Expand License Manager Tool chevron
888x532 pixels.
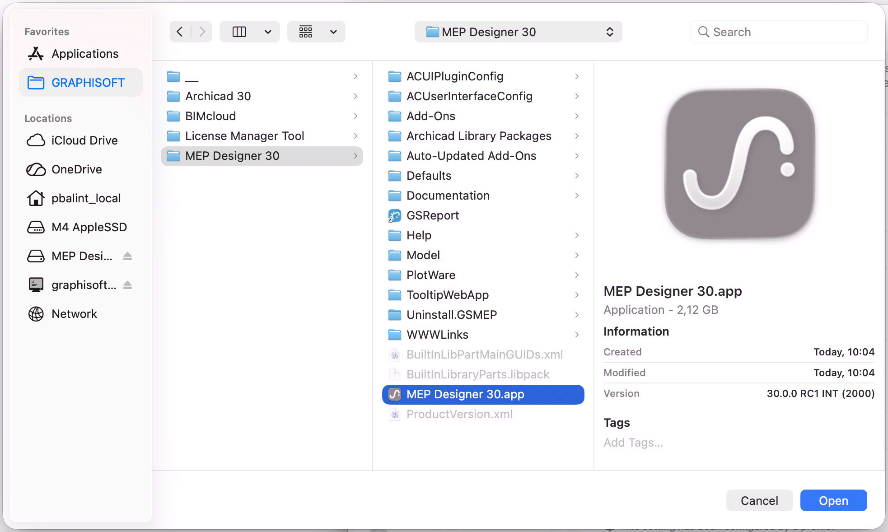click(x=355, y=136)
